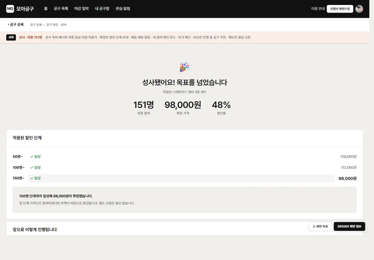Click the 150명 tier 달성 checkmark
The width and height of the screenshot is (374, 260).
[x=32, y=178]
